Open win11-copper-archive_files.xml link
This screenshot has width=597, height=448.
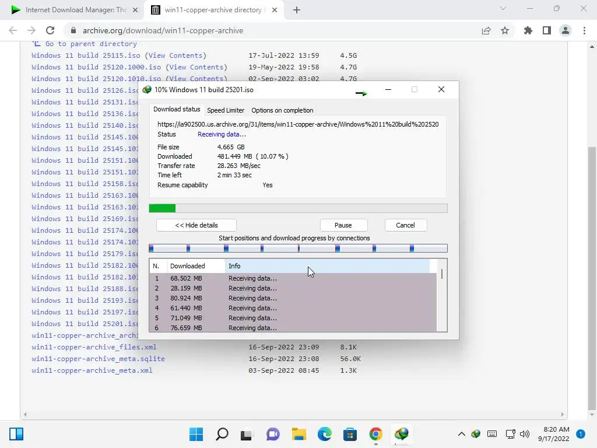[94, 347]
